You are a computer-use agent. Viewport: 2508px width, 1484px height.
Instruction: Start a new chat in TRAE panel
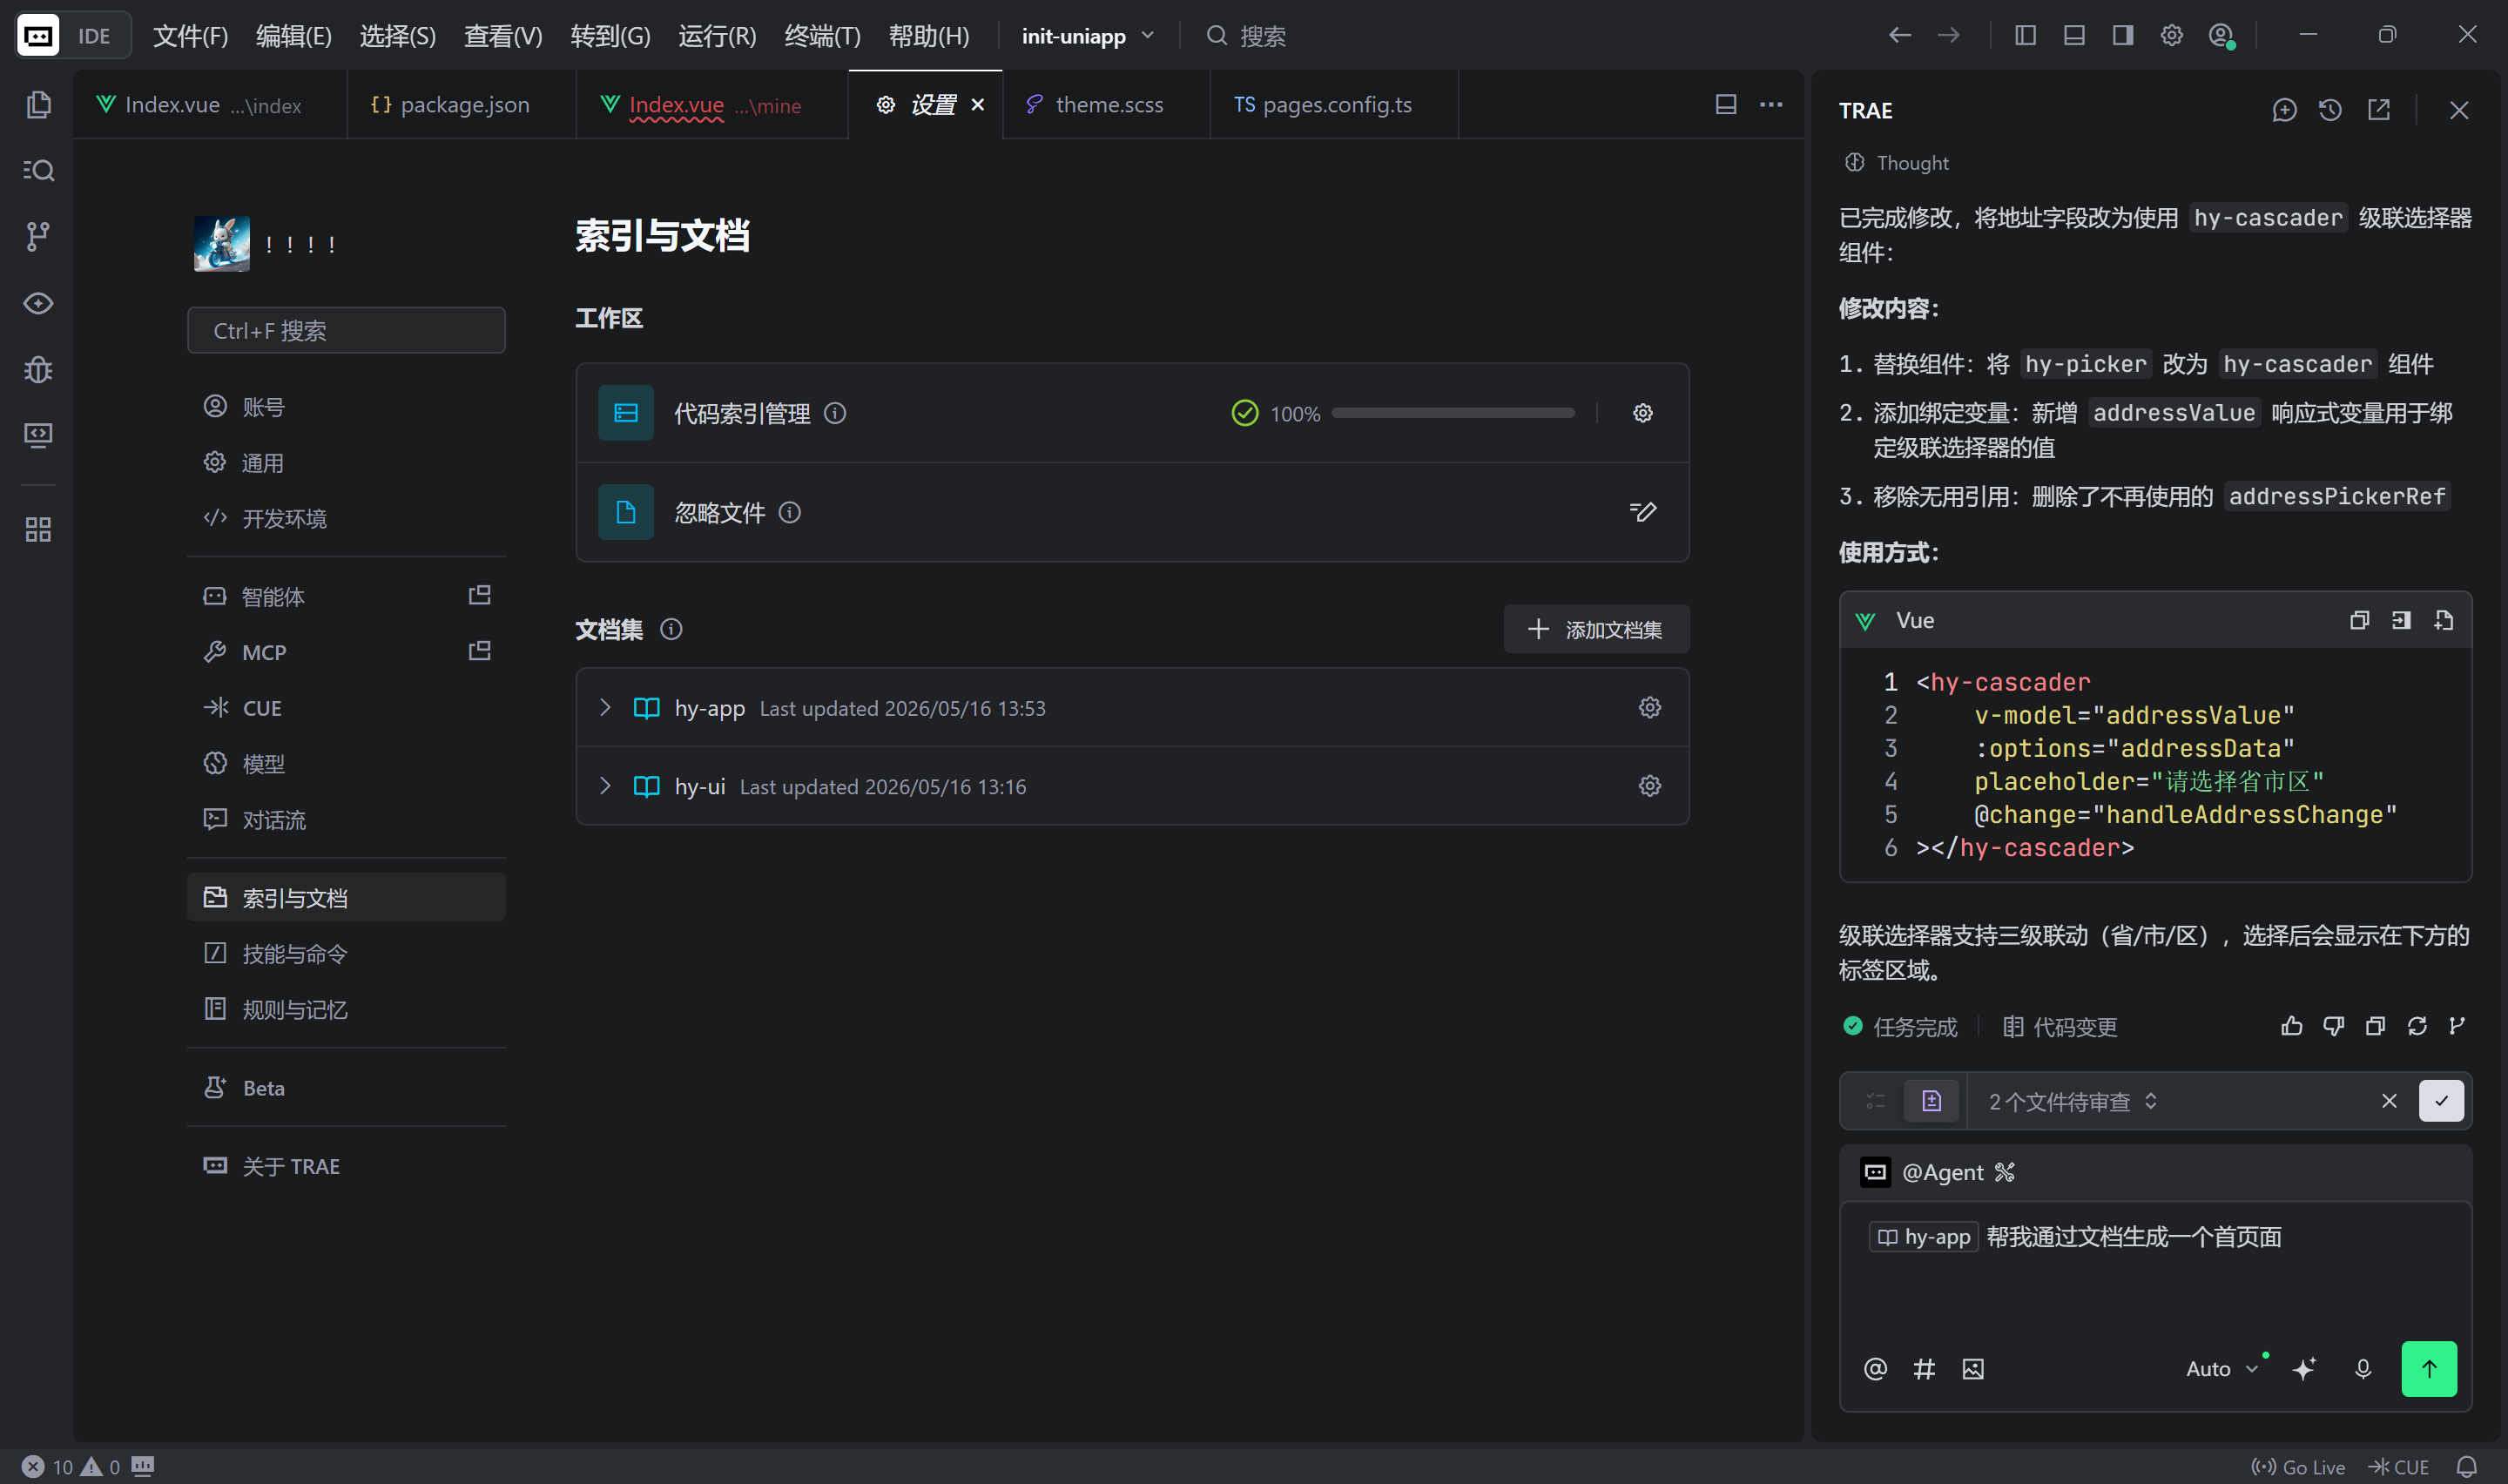click(2283, 110)
